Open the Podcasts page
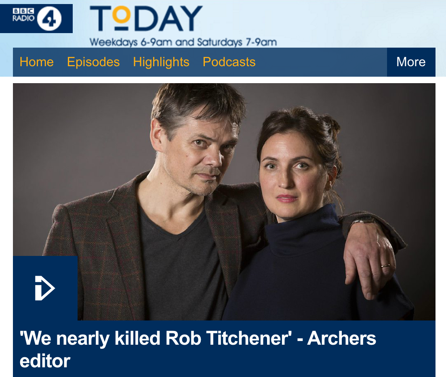 229,62
